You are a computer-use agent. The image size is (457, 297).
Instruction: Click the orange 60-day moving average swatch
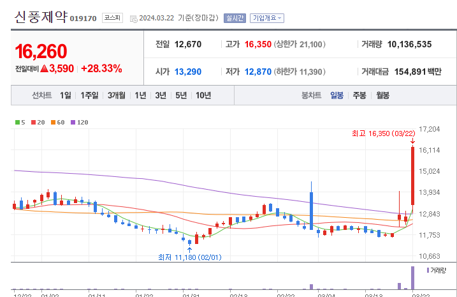click(x=53, y=123)
